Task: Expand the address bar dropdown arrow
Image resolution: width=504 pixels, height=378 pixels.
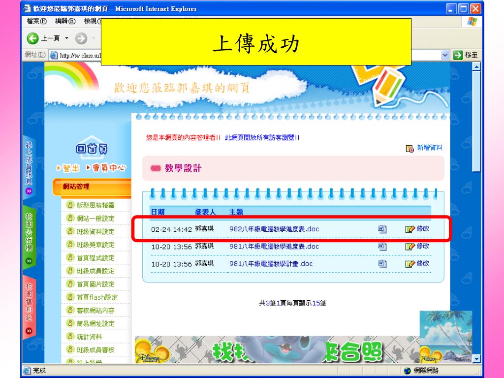Action: pos(445,55)
